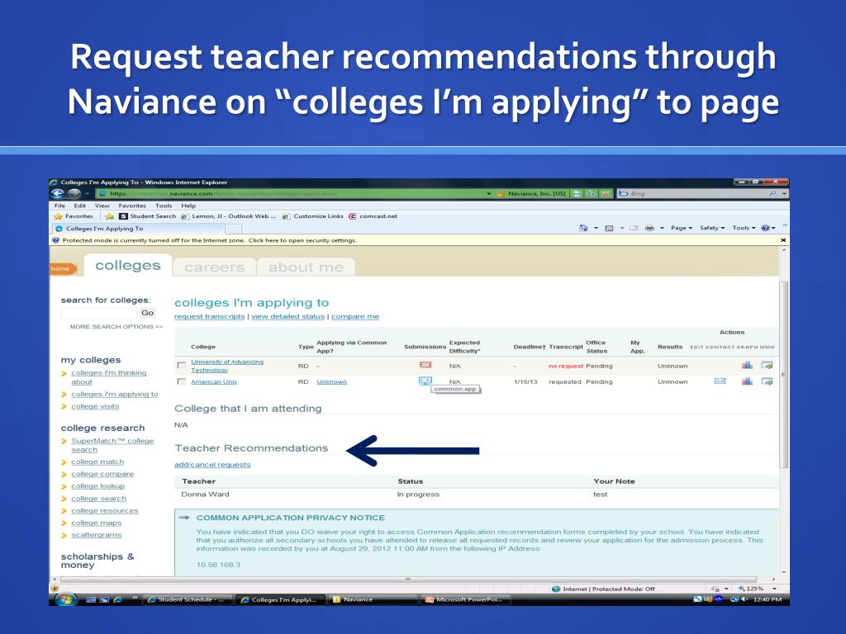Open www link icon for University of Advancing Technology

pos(767,365)
